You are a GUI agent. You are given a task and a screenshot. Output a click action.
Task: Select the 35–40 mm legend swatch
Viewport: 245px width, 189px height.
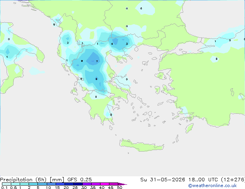(x=96, y=184)
